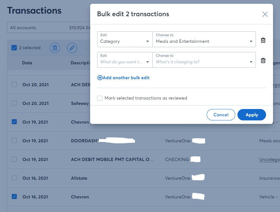
Task: Click the plus icon to add a bulk edit
Action: click(100, 78)
